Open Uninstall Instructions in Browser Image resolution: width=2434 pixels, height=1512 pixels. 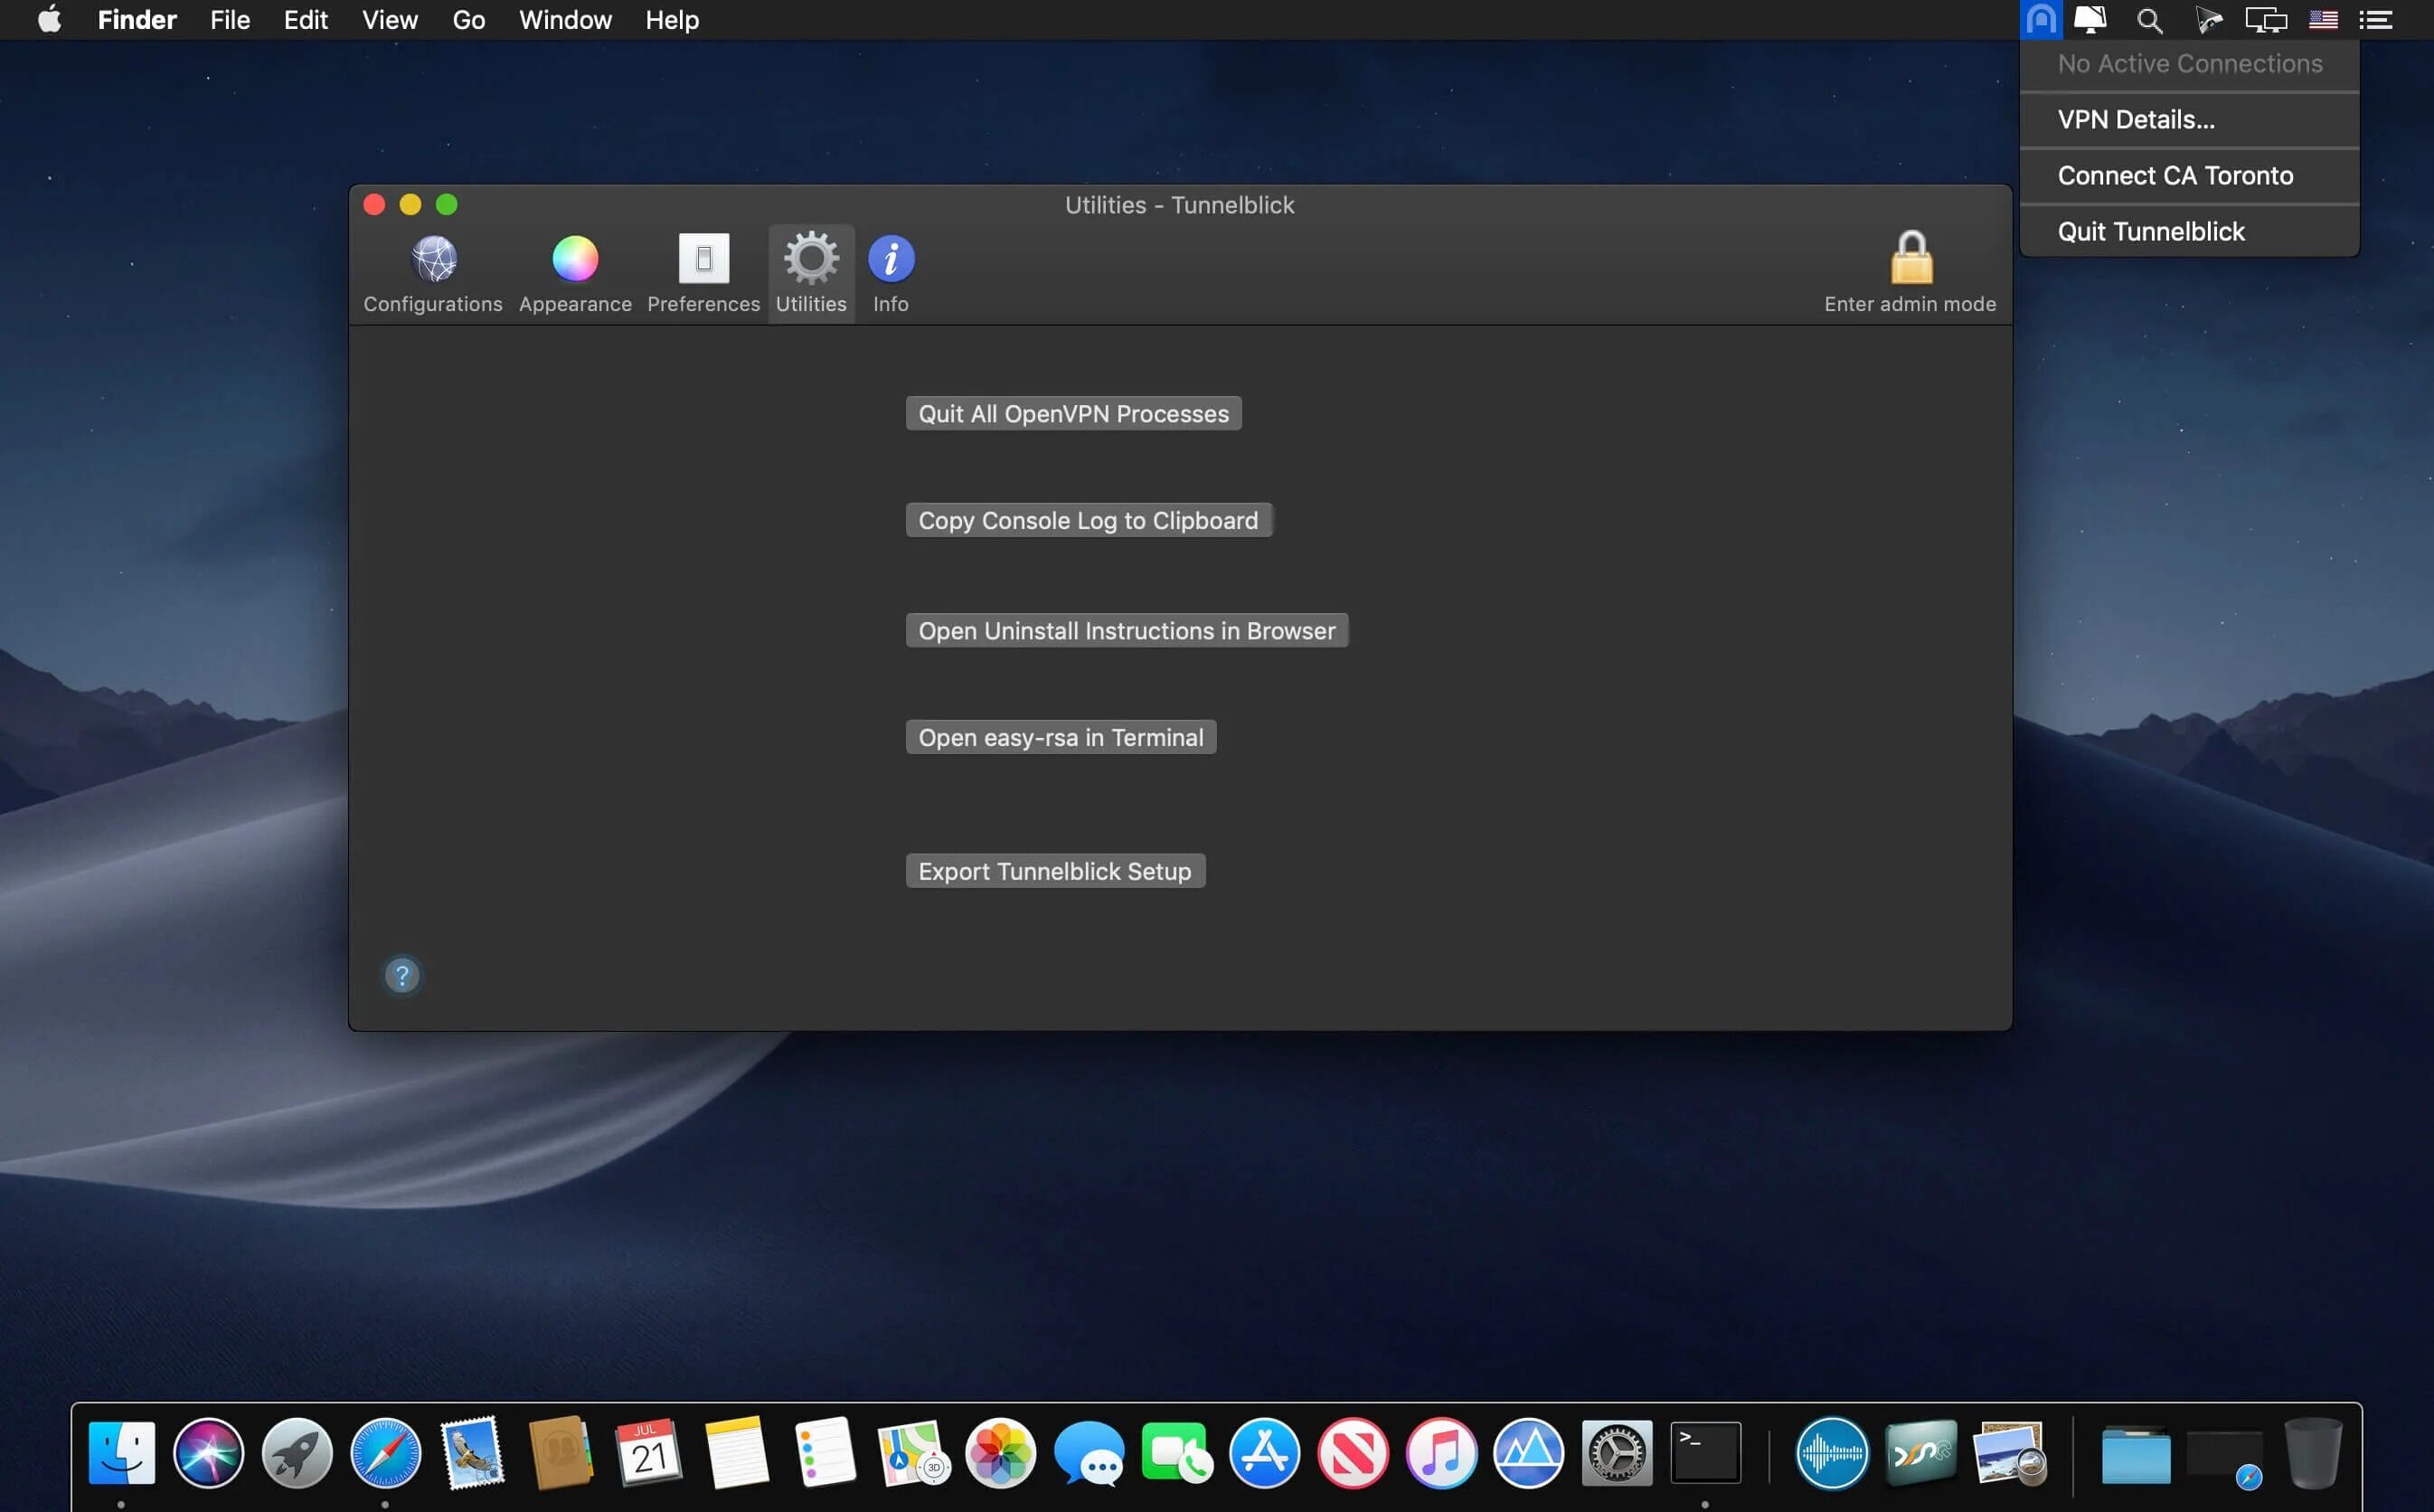click(x=1127, y=631)
